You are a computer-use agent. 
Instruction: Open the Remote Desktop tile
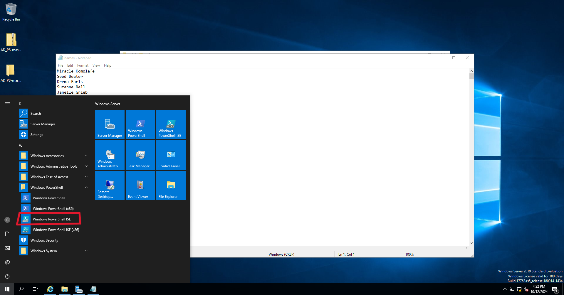pos(110,185)
